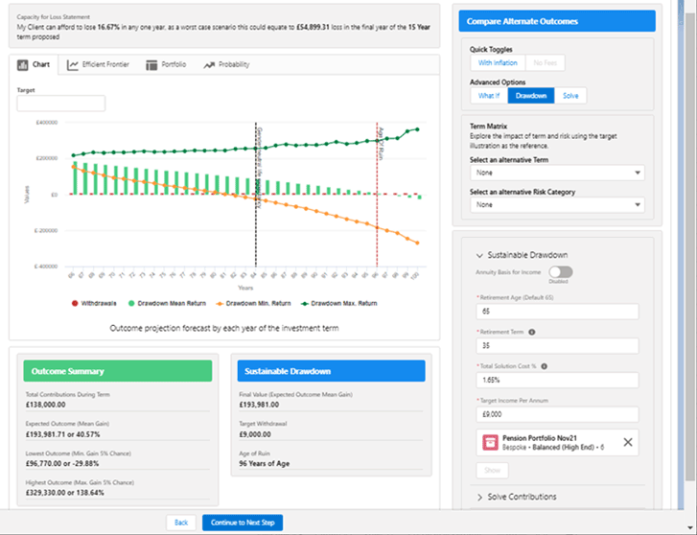Toggle the With Inflation quick toggle
This screenshot has height=535, width=697.
pos(498,62)
